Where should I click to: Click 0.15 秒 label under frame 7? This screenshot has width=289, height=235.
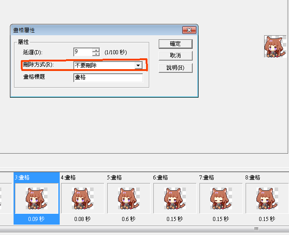point(221,219)
